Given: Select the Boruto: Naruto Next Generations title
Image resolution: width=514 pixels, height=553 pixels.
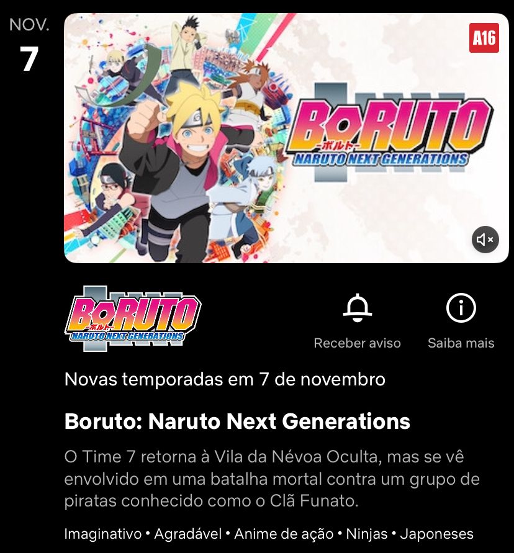Looking at the screenshot, I should click(x=237, y=421).
